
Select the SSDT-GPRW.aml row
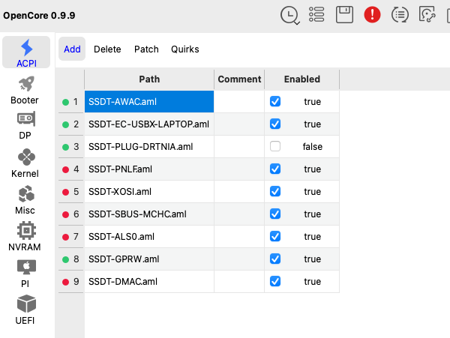[x=149, y=259]
